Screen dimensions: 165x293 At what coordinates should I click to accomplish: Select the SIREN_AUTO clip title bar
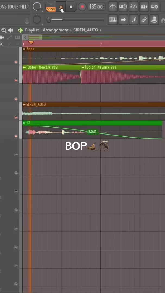point(94,104)
